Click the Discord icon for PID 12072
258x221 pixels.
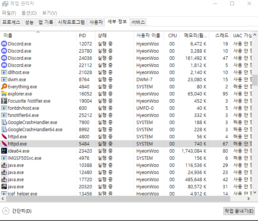4,44
